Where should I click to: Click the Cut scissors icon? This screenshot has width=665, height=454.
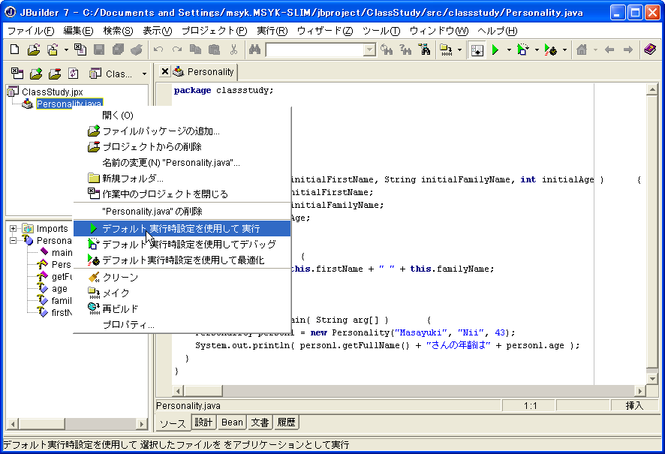pos(233,50)
